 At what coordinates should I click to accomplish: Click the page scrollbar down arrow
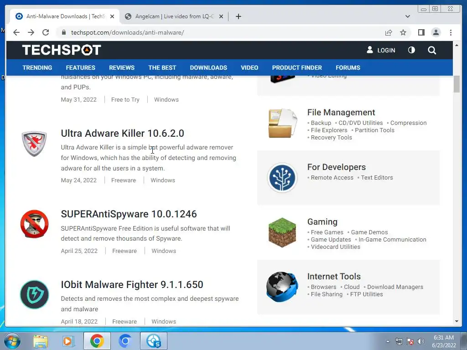pyautogui.click(x=457, y=321)
